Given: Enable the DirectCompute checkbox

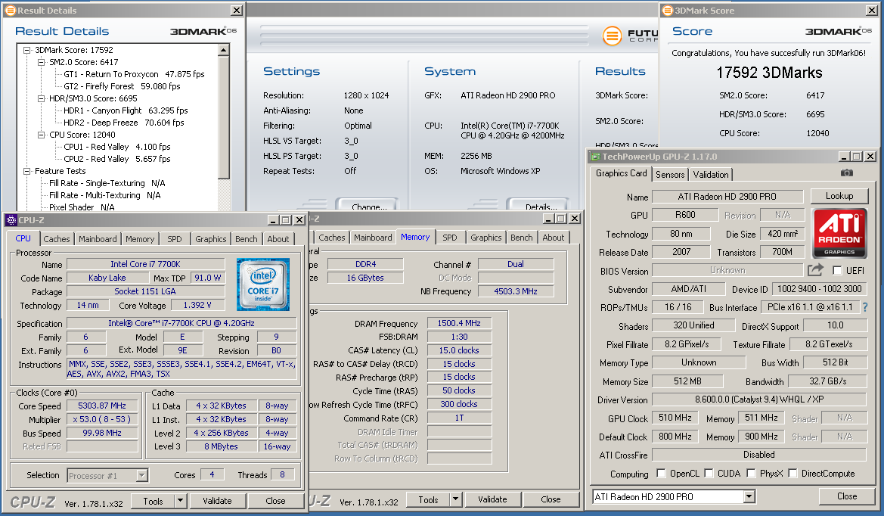Looking at the screenshot, I should click(792, 473).
